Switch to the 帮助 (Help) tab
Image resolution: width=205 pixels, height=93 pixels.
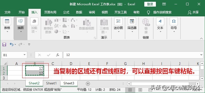(x=136, y=12)
